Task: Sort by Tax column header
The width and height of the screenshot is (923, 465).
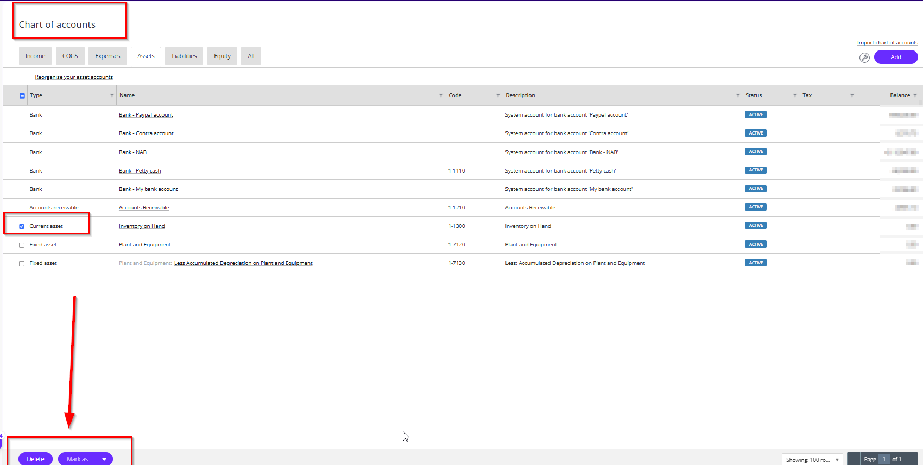Action: coord(807,95)
